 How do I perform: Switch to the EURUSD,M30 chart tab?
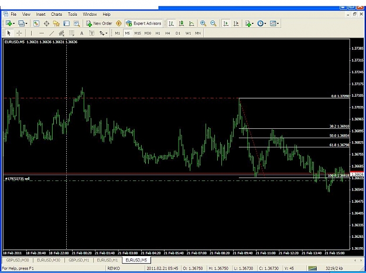pyautogui.click(x=49, y=260)
